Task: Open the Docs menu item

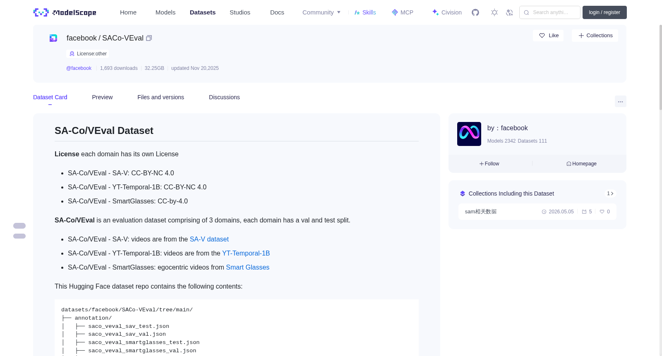Action: (277, 12)
